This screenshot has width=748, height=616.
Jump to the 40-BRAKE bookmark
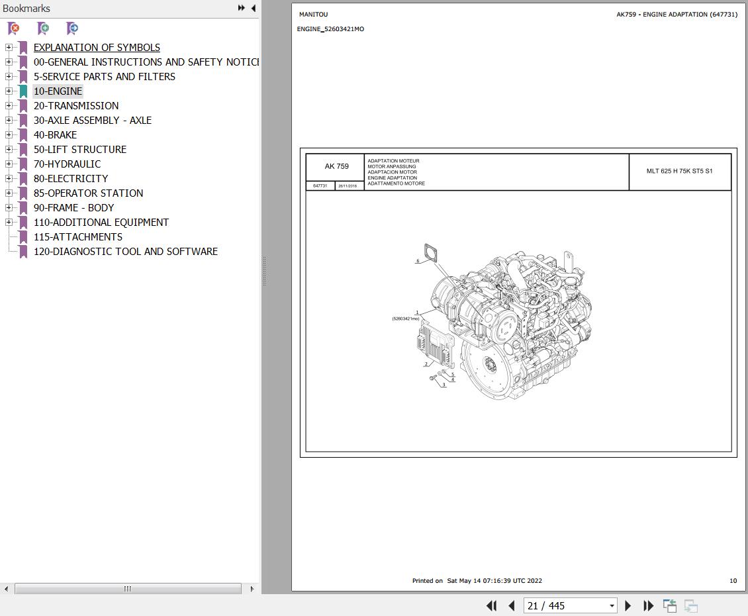pos(55,134)
